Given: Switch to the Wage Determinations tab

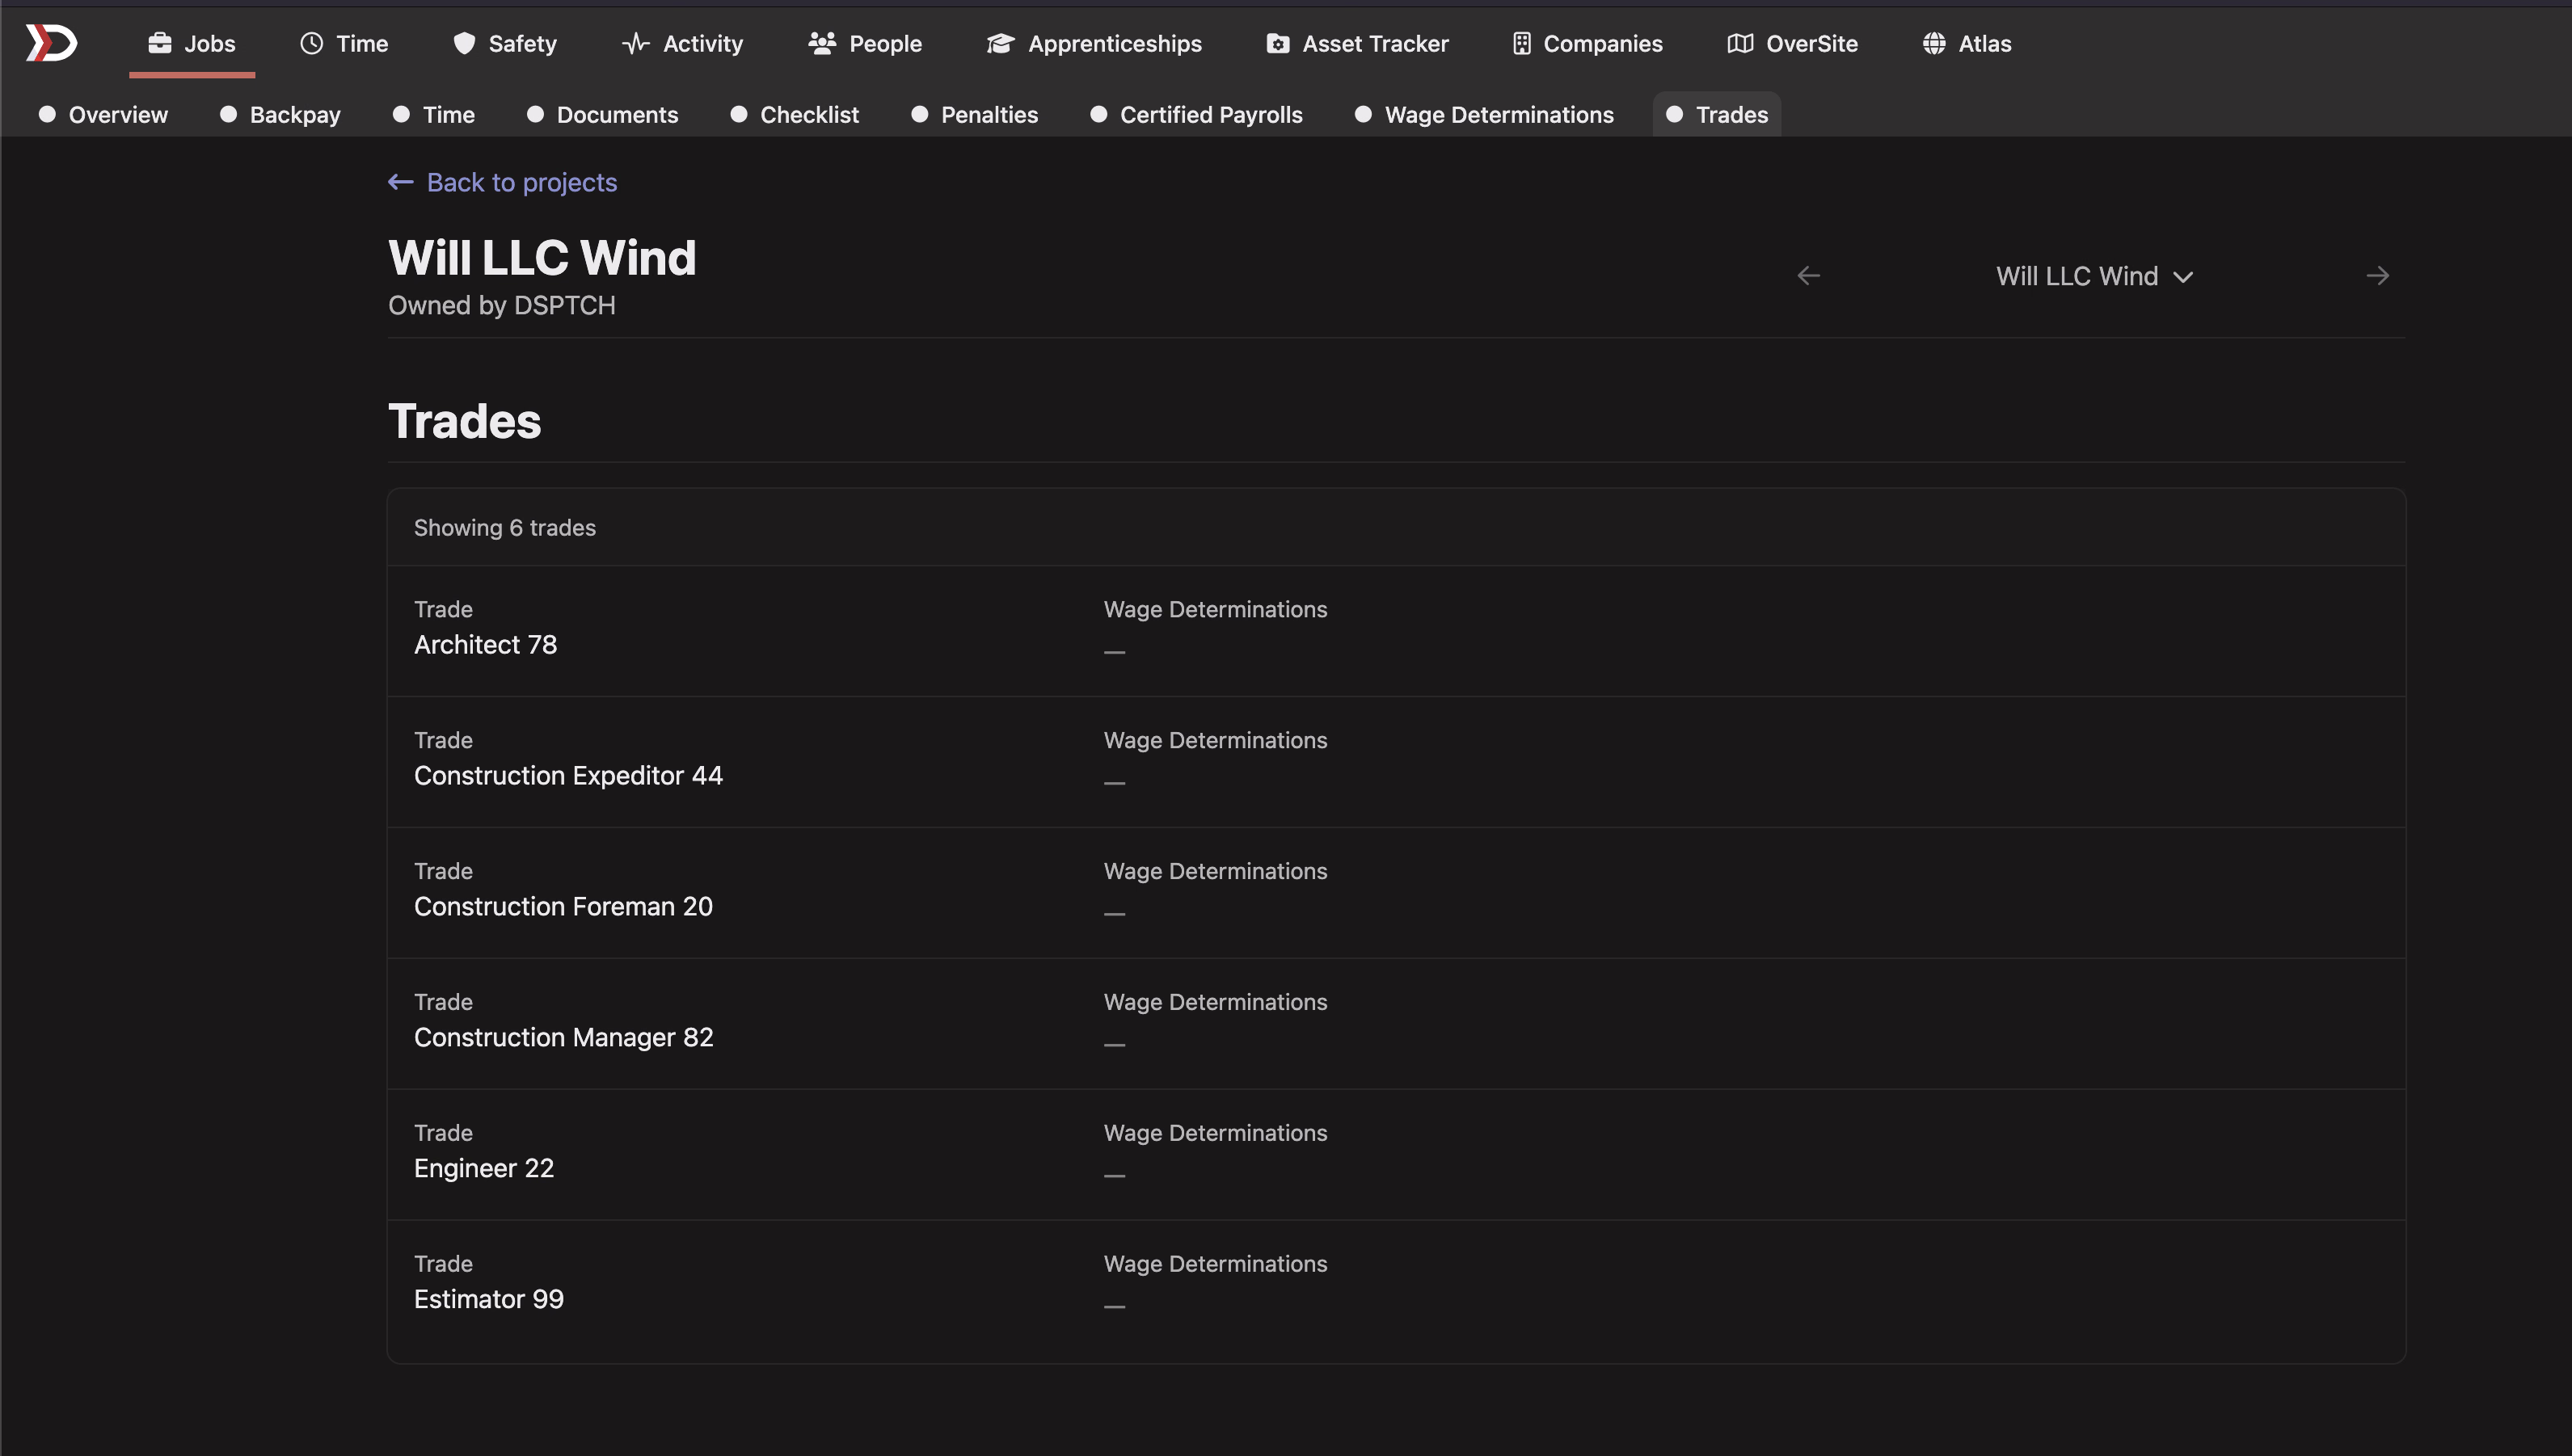Looking at the screenshot, I should [1483, 114].
